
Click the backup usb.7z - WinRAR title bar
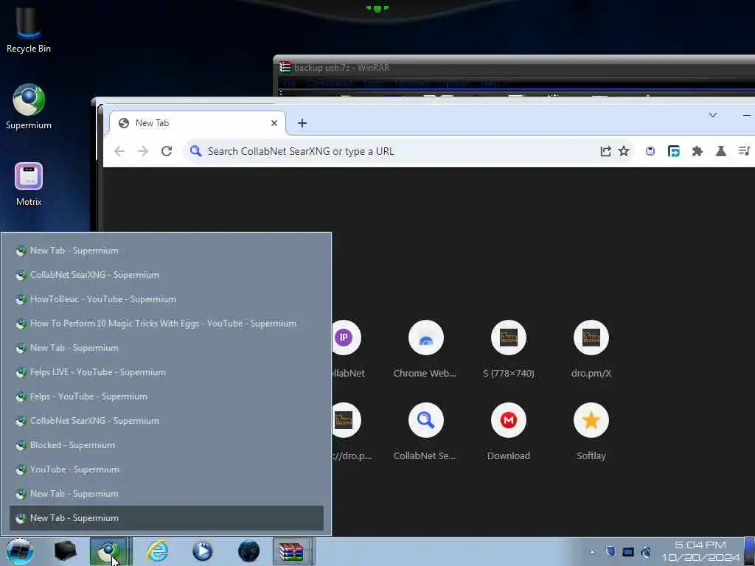516,68
